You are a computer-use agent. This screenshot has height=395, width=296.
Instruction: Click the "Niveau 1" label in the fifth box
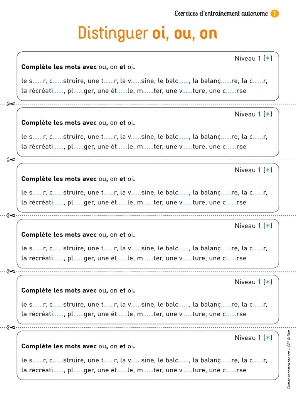248,282
